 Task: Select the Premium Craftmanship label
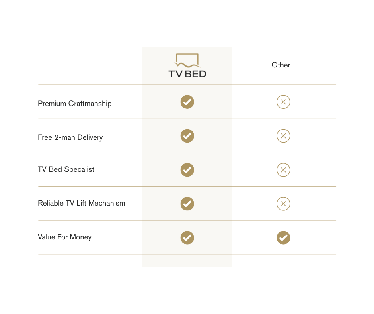tap(75, 104)
